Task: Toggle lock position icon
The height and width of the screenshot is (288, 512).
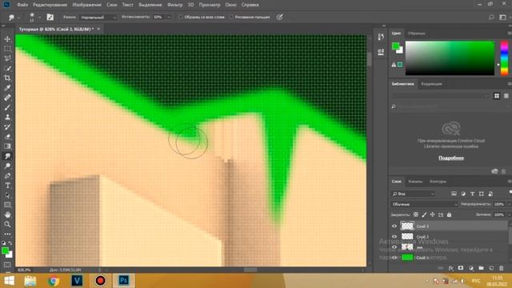Action: click(x=432, y=214)
